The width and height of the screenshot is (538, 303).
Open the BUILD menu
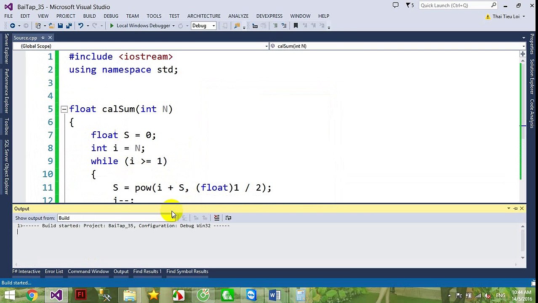[x=89, y=16]
